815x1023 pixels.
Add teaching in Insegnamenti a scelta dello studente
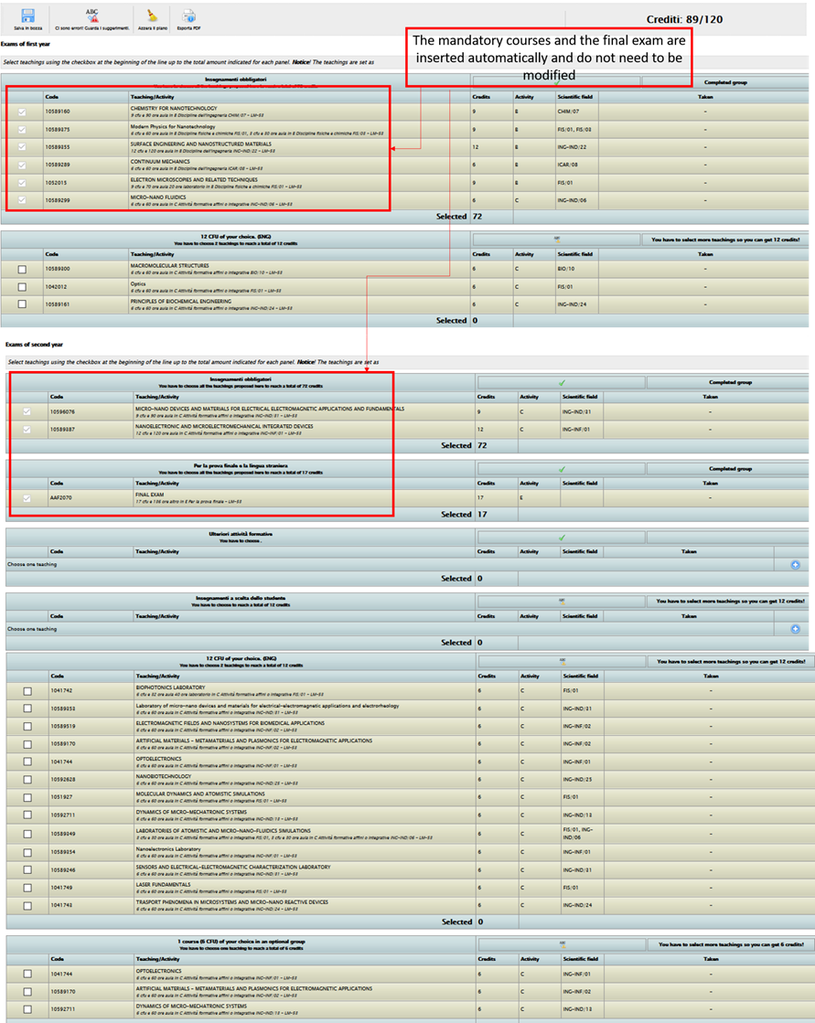[796, 629]
